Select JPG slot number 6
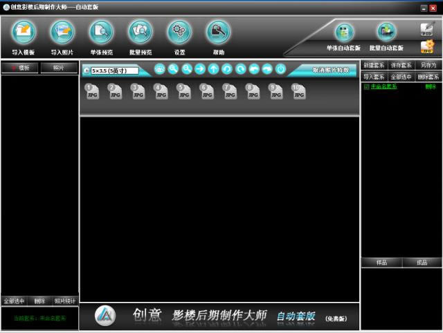The height and width of the screenshot is (333, 443). pyautogui.click(x=207, y=92)
